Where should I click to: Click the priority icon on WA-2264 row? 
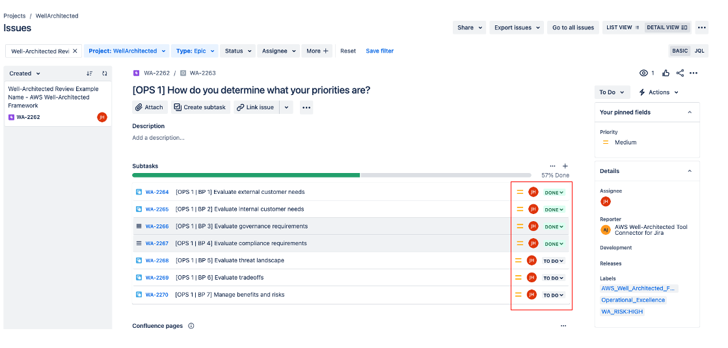[x=520, y=192]
